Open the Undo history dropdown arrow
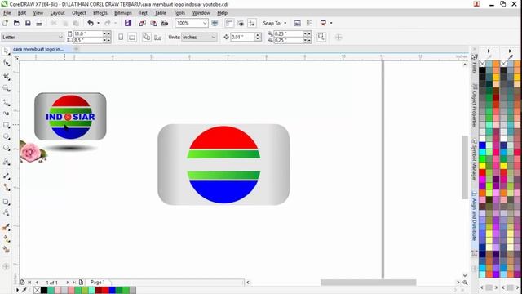Screen dimensions: 522x294 point(98,23)
